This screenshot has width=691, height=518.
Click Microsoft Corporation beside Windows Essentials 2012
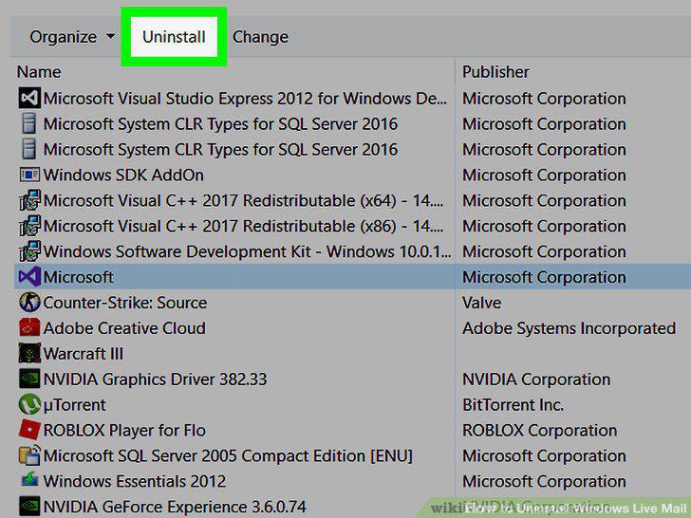pos(544,481)
